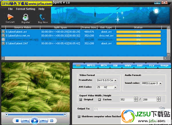This screenshot has height=125, width=172.
Task: Select the Custom size option
Action: (x=100, y=99)
